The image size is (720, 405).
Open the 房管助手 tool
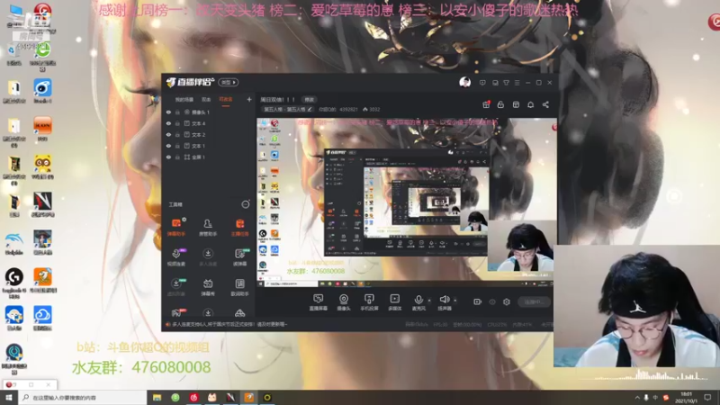208,228
